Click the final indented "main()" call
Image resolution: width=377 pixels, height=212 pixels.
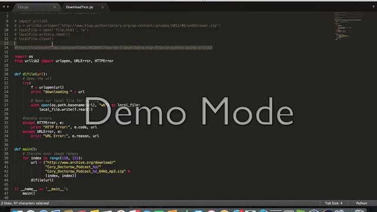[x=29, y=194]
